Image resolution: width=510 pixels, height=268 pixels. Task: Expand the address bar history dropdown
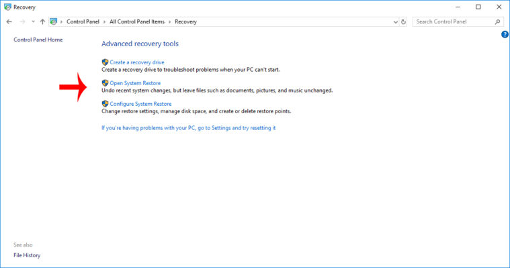click(395, 21)
